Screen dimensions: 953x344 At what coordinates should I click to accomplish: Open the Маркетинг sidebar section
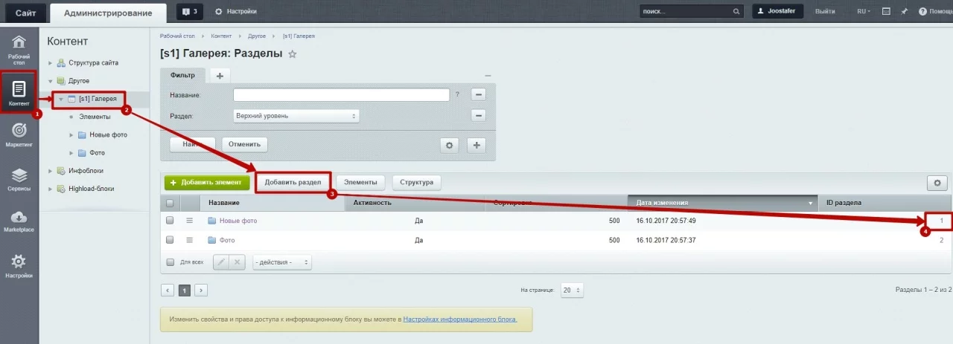click(19, 134)
